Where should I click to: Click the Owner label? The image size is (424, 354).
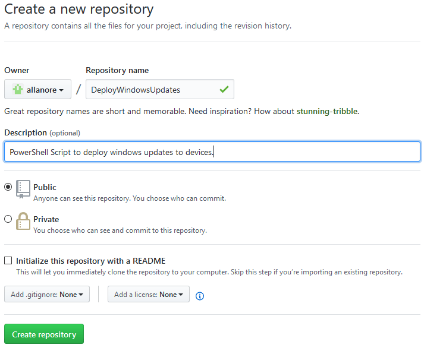(17, 70)
